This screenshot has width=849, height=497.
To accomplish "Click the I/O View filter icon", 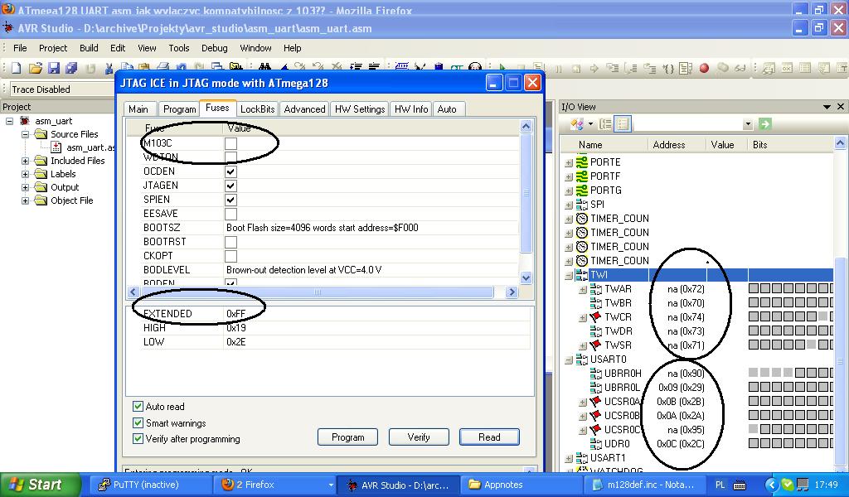I will (577, 124).
